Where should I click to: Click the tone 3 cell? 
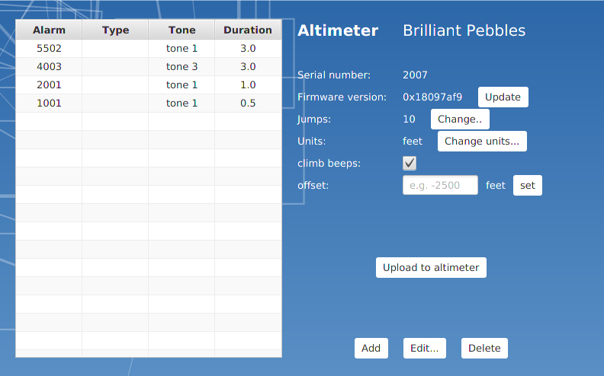tap(182, 67)
